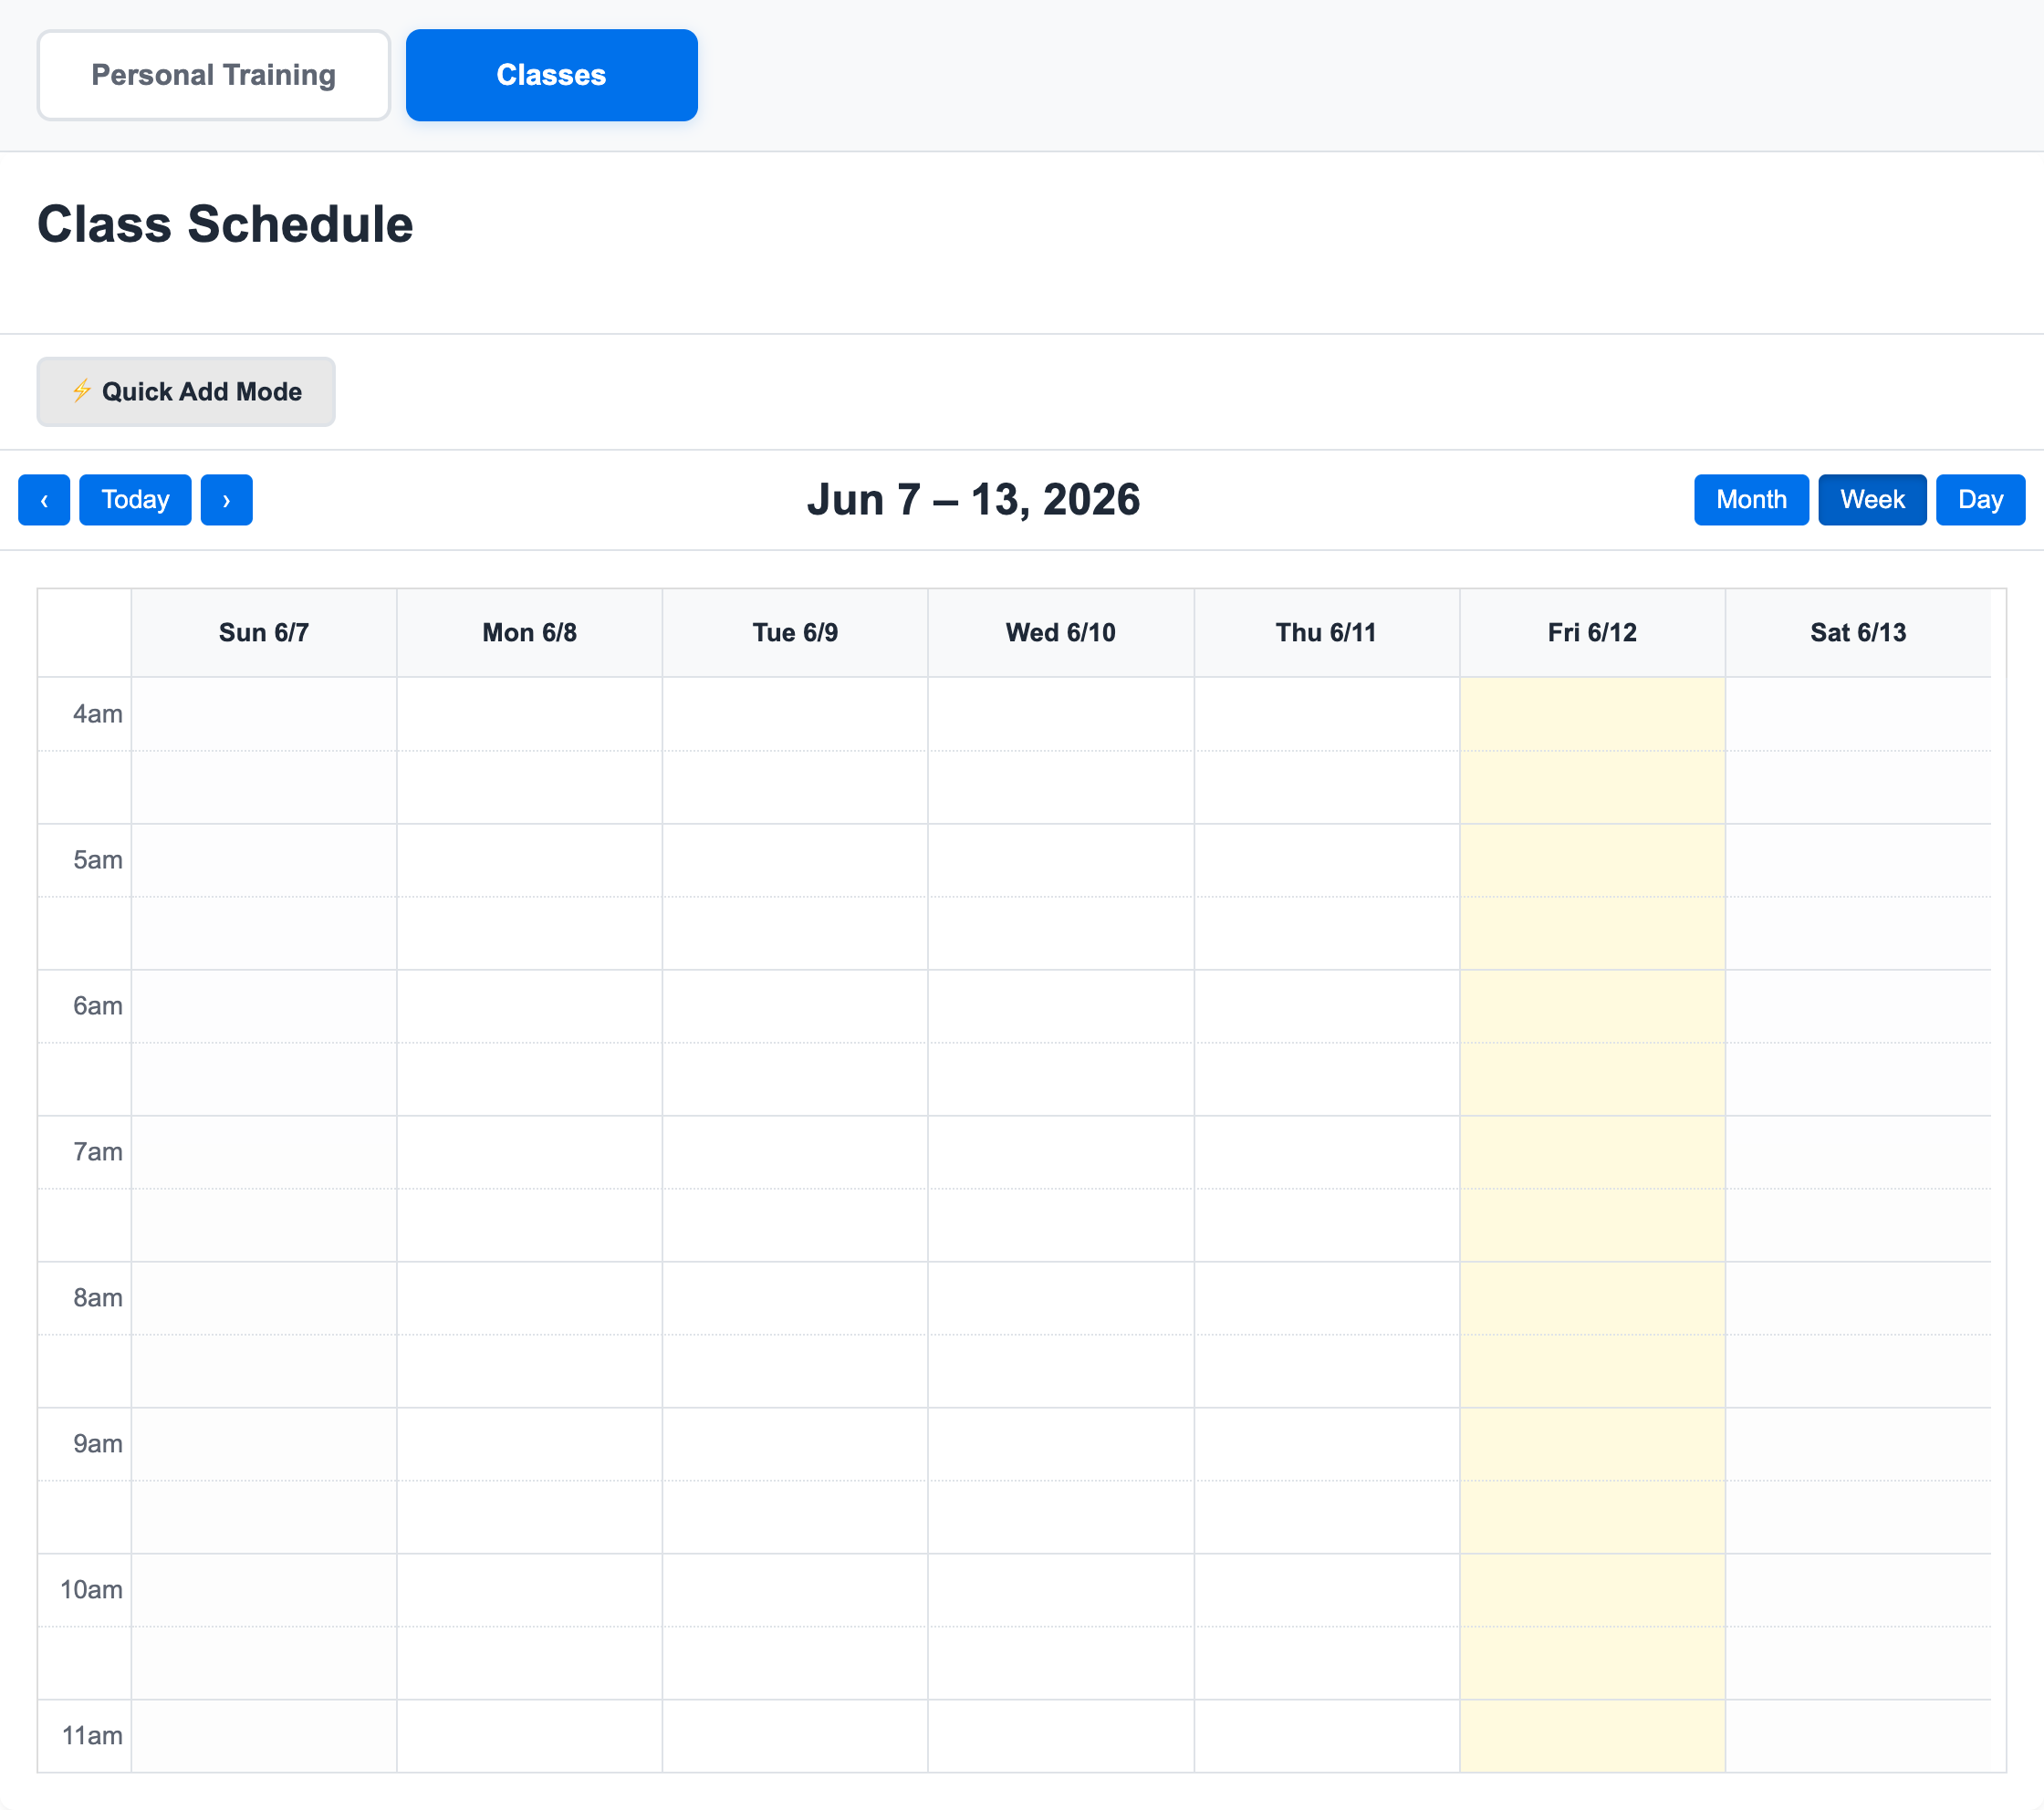
Task: Select the 5am slot on Saturday 6/13
Action: tap(1858, 860)
